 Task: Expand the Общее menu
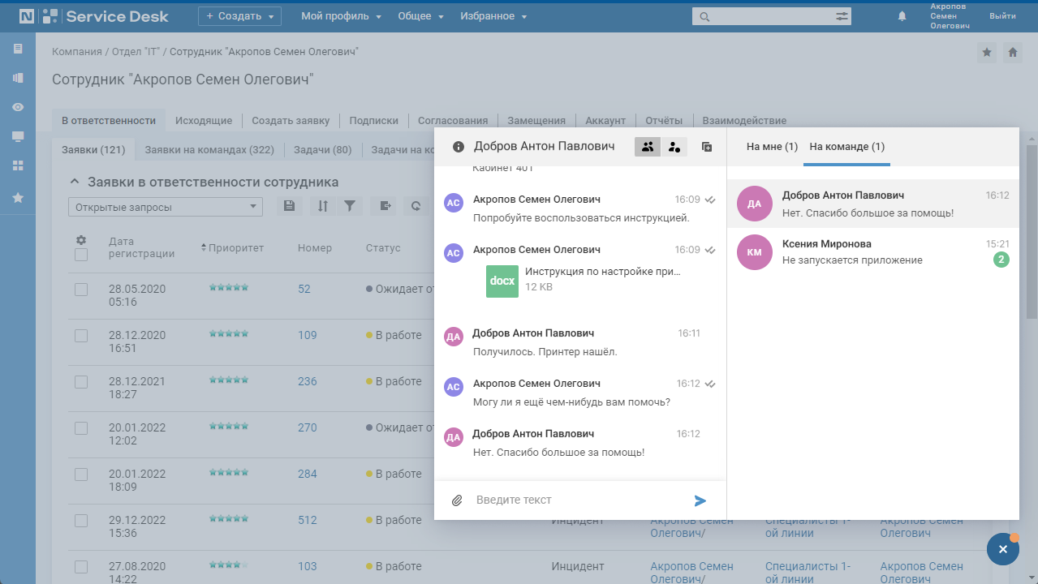[x=420, y=16]
